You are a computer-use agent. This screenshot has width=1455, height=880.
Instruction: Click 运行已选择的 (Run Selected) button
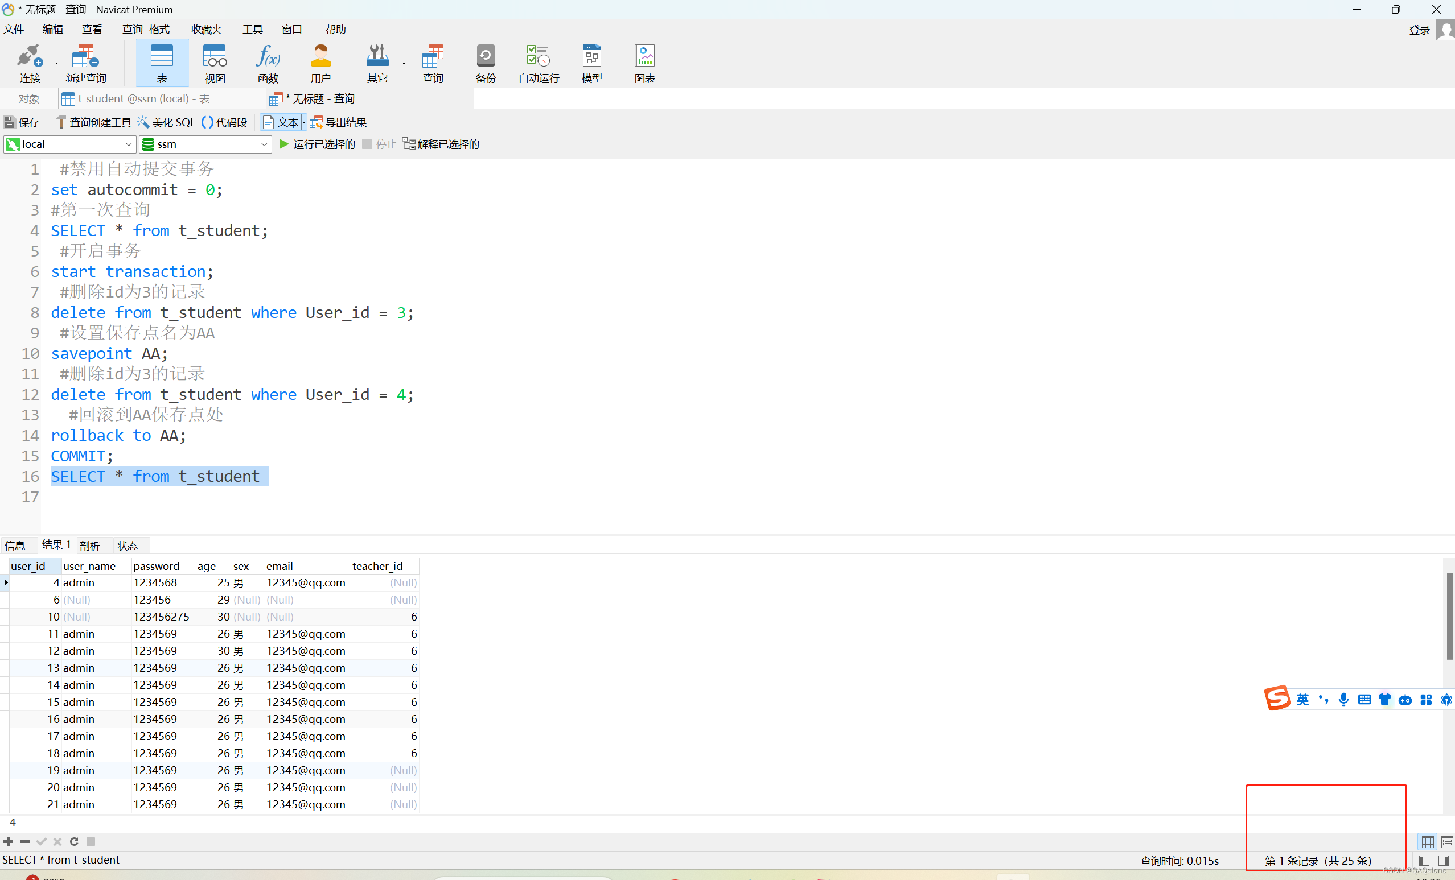(317, 144)
